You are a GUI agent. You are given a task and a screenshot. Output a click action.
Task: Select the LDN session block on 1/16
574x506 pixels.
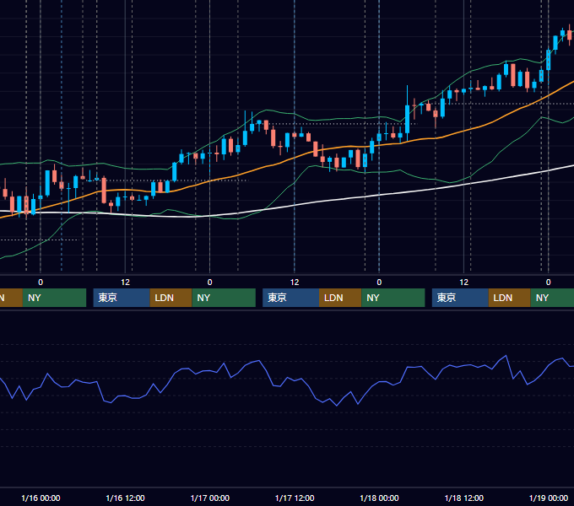pyautogui.click(x=171, y=298)
